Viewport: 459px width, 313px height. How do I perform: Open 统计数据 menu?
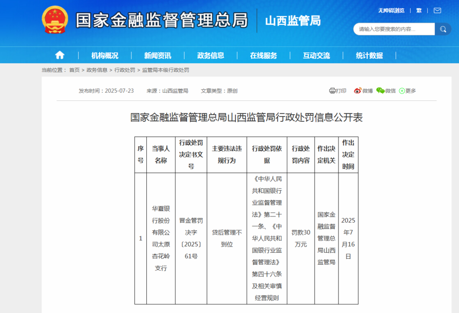pos(370,55)
